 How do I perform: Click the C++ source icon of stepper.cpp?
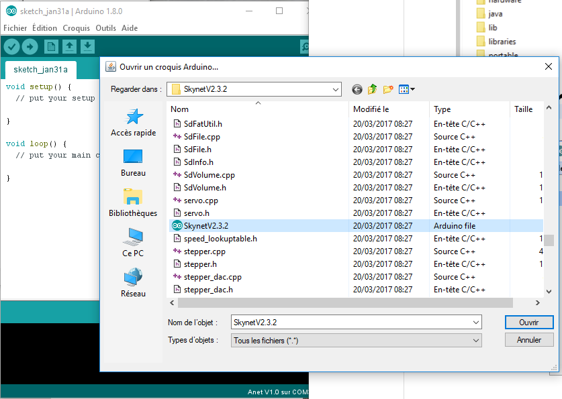(x=177, y=251)
